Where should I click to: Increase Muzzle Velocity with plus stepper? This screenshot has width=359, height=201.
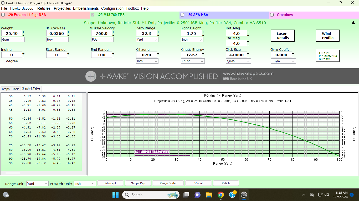(113, 32)
